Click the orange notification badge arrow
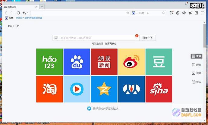This screenshot has height=125, width=208. 137,36
